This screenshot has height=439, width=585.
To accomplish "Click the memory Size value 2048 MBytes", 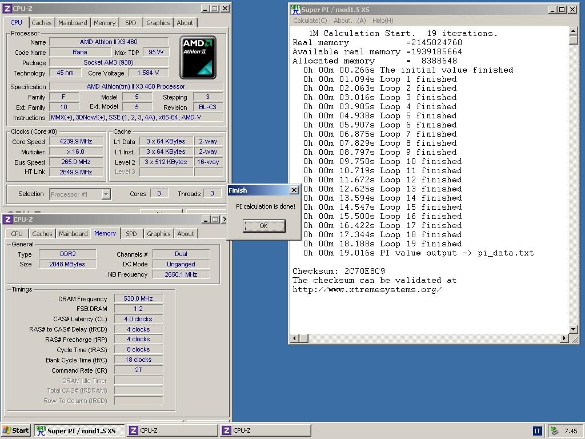I will [67, 264].
